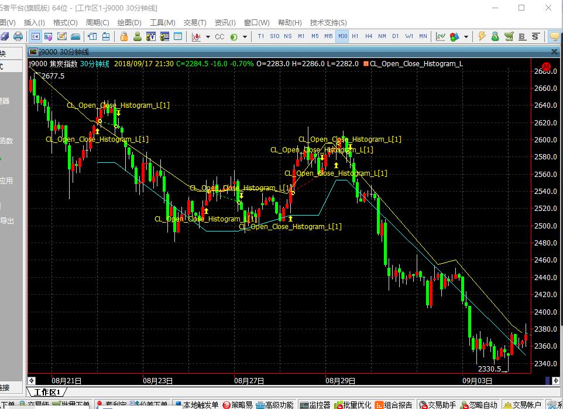Open the 技术支持(S) menu
Viewport: 563px width, 409px height.
coord(328,23)
